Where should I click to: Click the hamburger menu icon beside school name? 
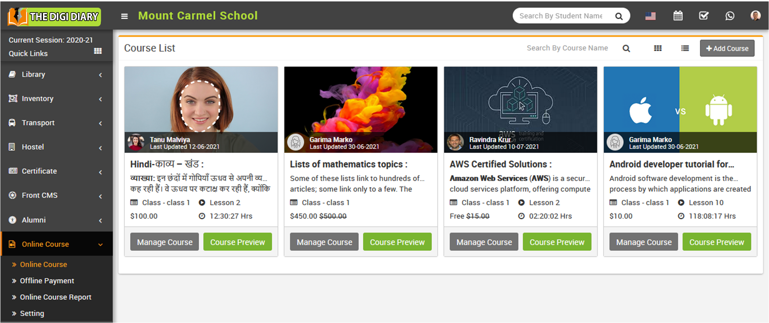[x=124, y=16]
